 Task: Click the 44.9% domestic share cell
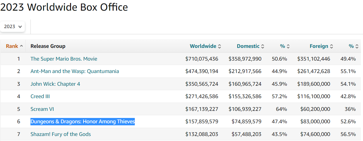pyautogui.click(x=279, y=71)
